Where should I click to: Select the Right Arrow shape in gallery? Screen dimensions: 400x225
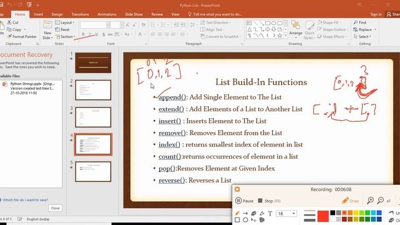(267, 29)
